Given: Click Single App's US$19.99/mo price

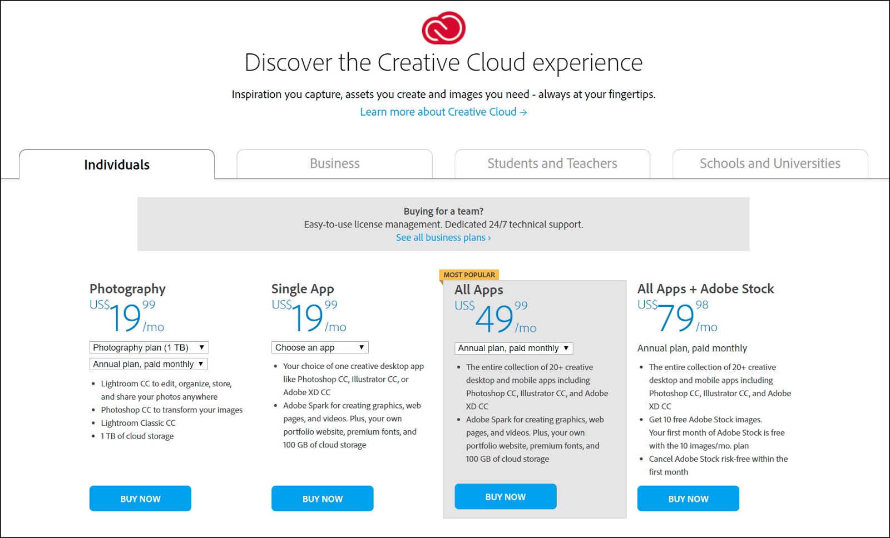Looking at the screenshot, I should click(x=309, y=316).
